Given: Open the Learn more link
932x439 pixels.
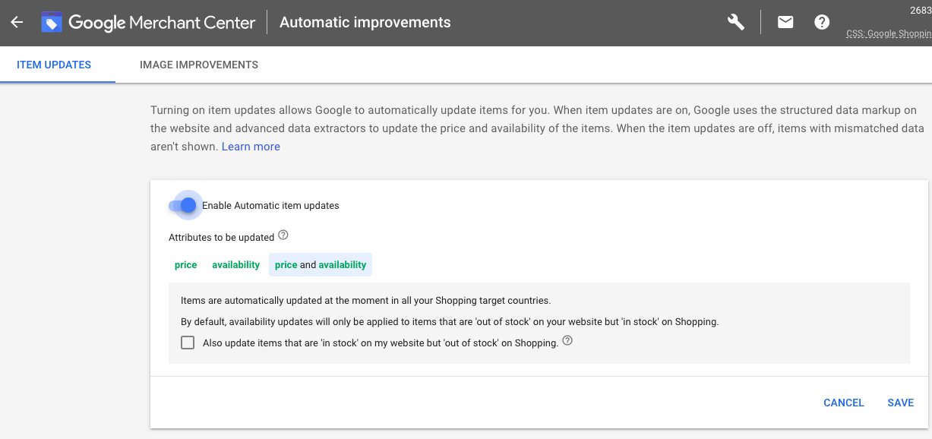Looking at the screenshot, I should pyautogui.click(x=251, y=147).
